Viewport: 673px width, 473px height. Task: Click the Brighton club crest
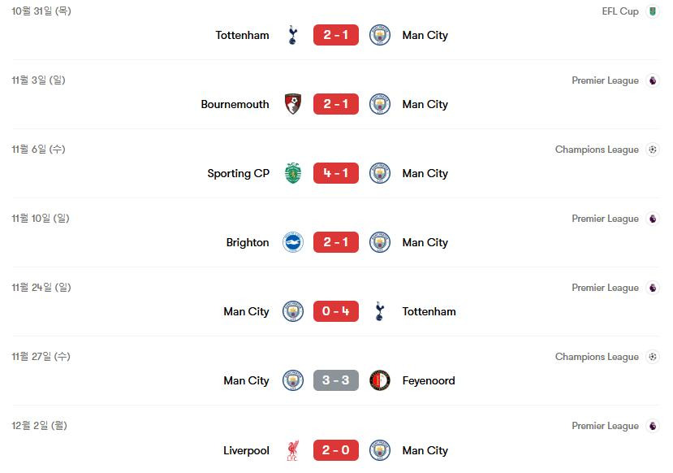(293, 242)
